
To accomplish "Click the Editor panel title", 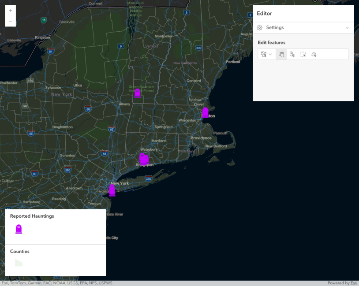I will click(265, 14).
